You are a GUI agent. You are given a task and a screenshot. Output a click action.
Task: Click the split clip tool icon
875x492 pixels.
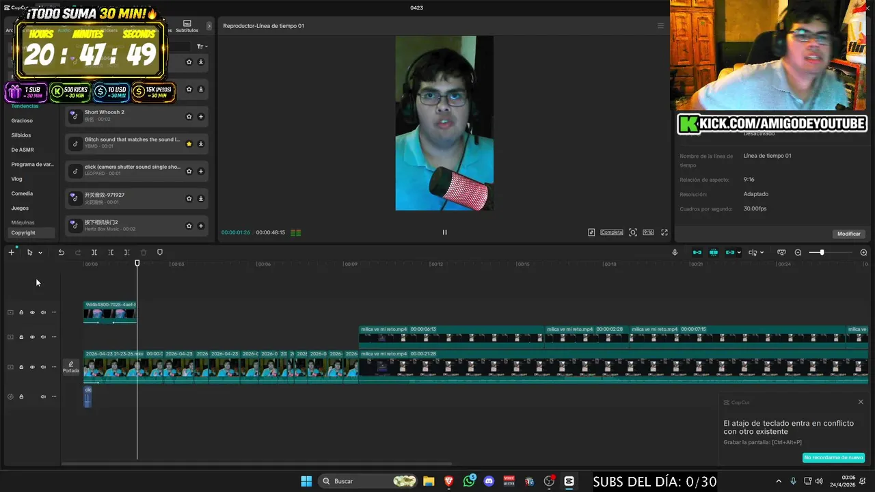coord(94,252)
